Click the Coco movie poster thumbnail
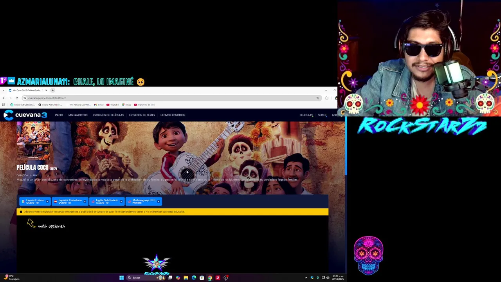The height and width of the screenshot is (282, 501). tap(33, 141)
